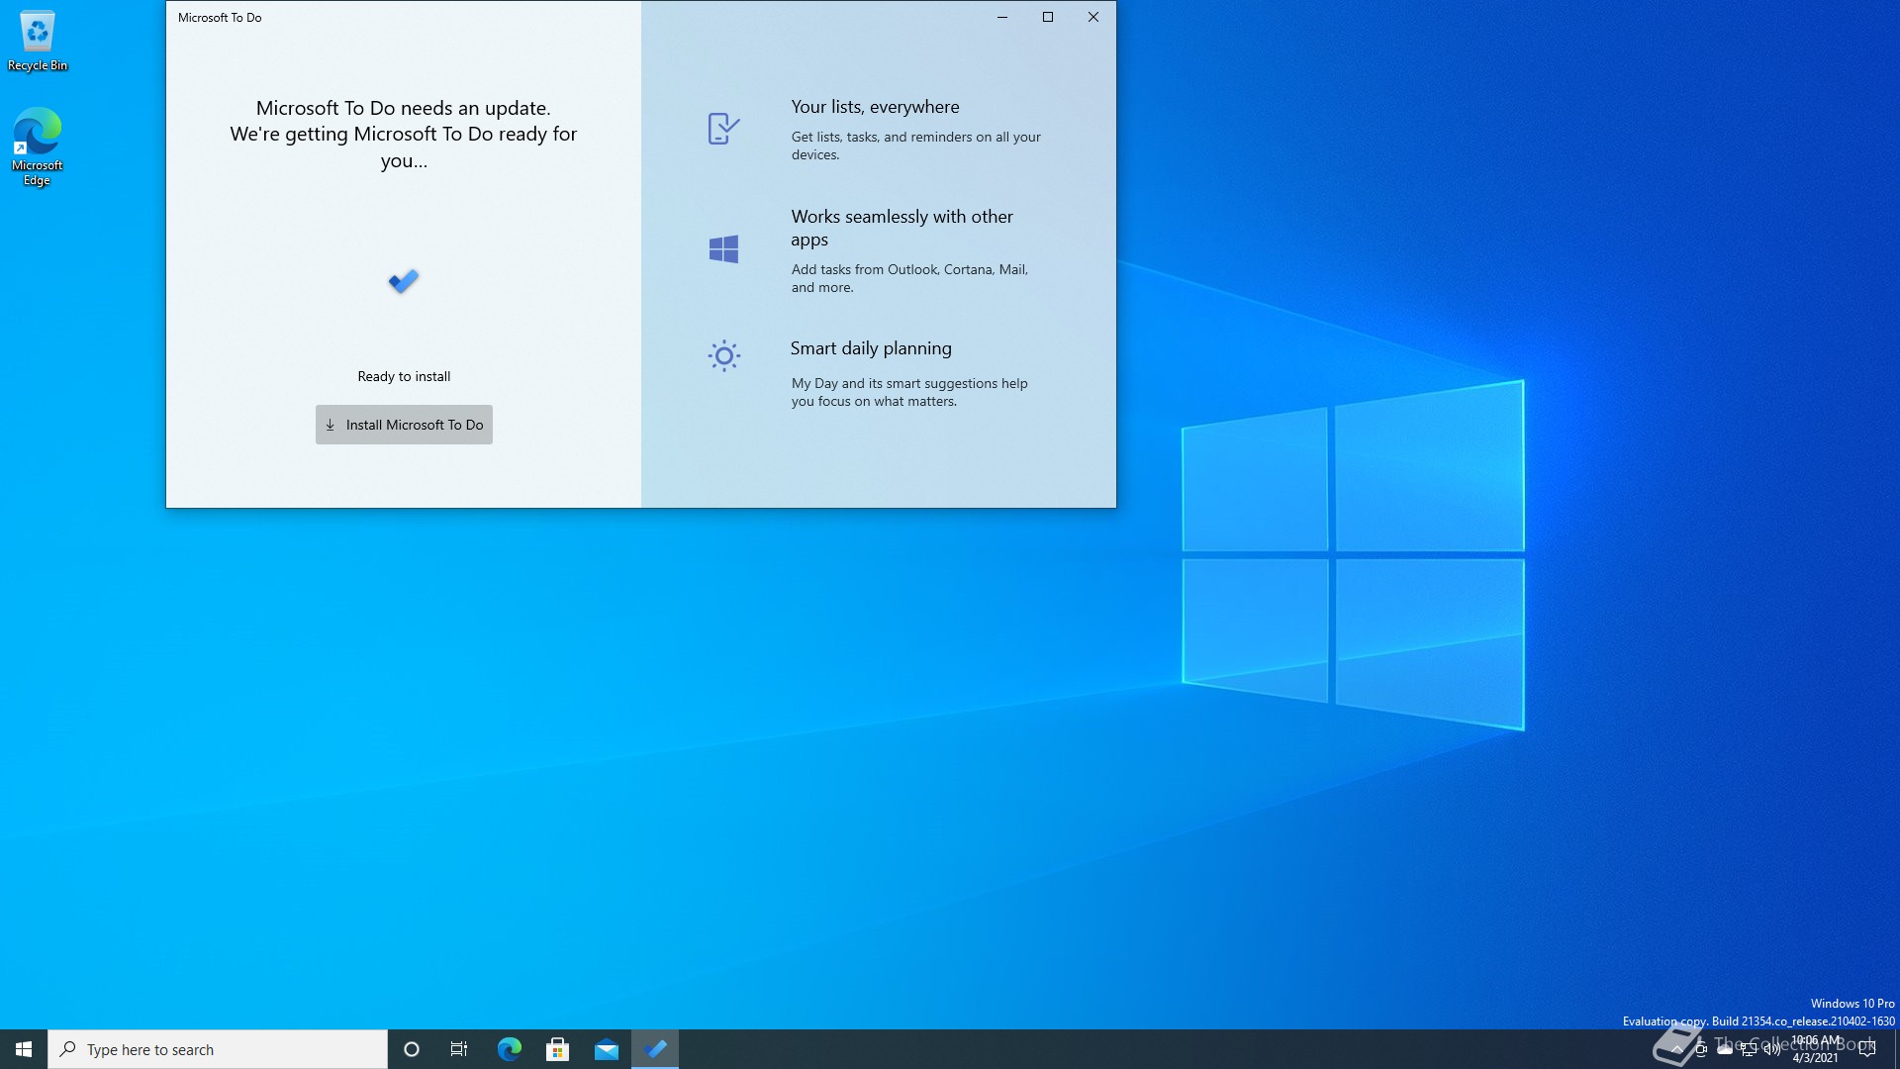Select the Microsoft Edge desktop shortcut

point(38,146)
